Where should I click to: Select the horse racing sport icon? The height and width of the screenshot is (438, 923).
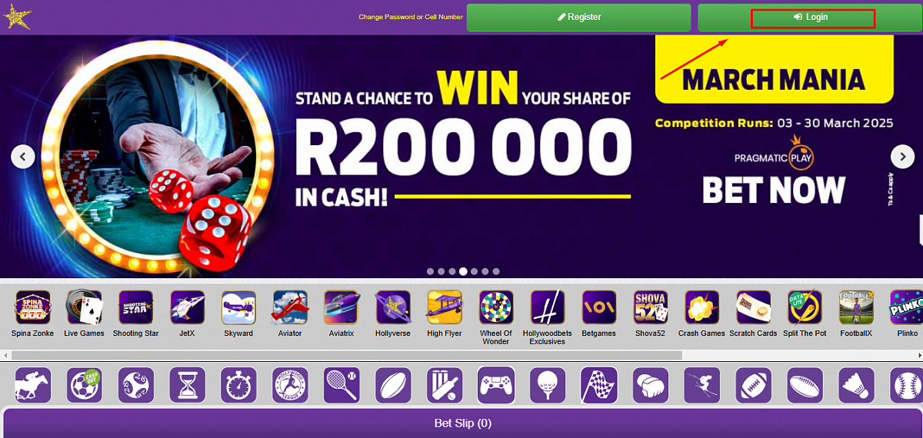(x=32, y=385)
